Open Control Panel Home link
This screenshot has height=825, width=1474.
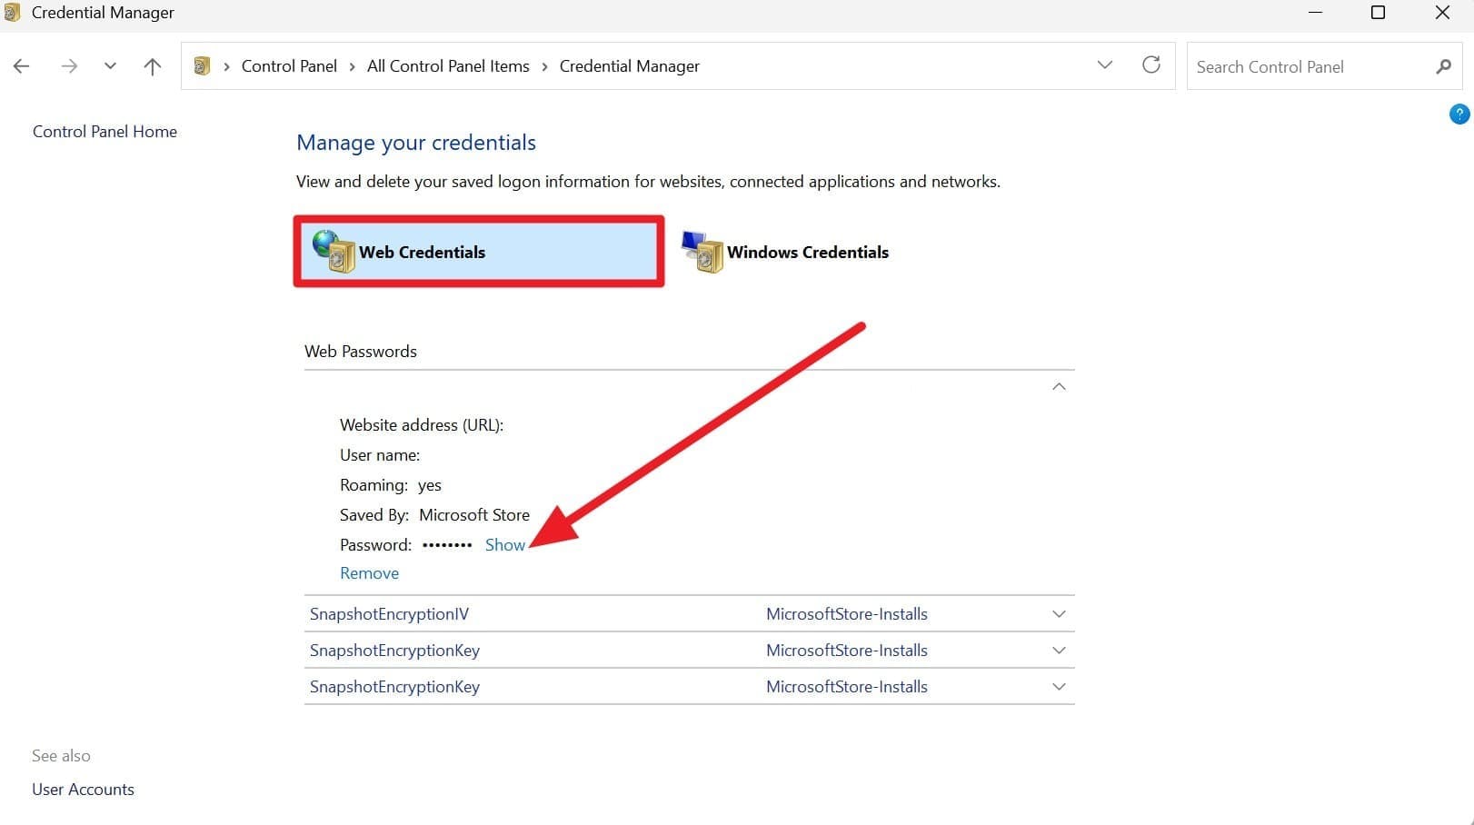click(x=105, y=132)
